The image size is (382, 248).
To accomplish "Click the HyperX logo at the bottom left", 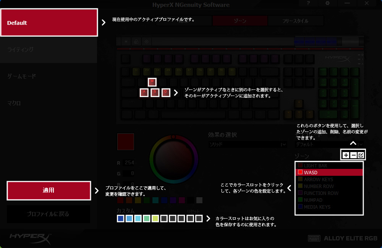I will pyautogui.click(x=31, y=238).
